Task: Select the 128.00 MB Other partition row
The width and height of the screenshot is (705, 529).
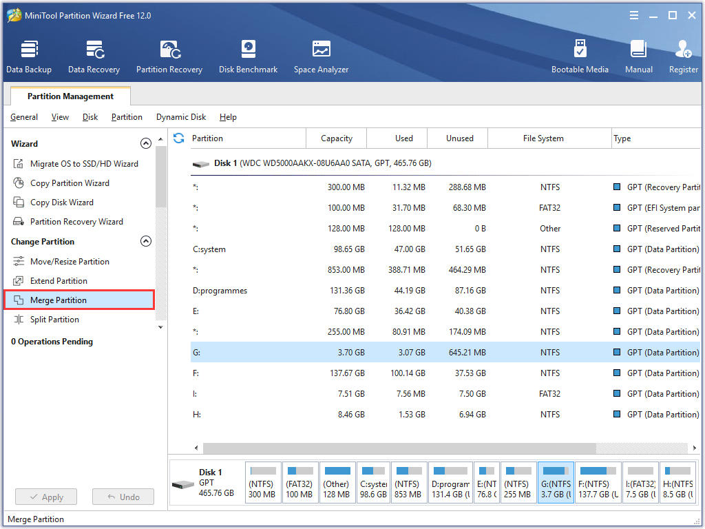Action: point(445,229)
